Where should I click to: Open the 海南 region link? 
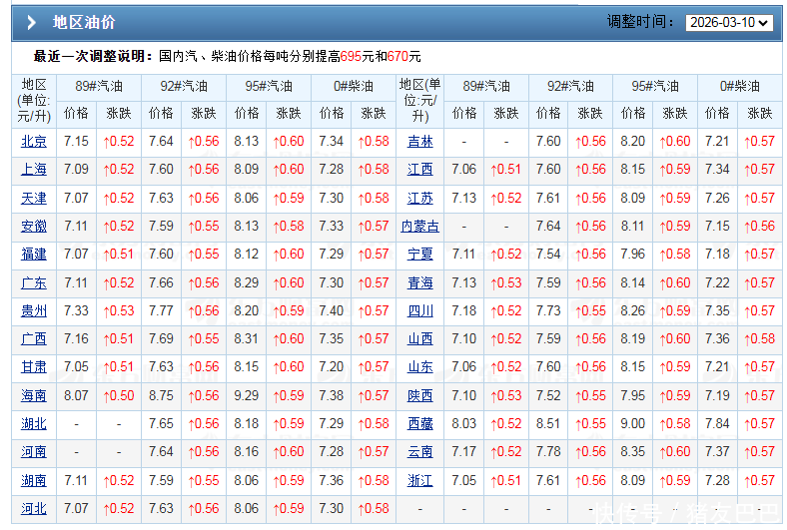pyautogui.click(x=34, y=396)
